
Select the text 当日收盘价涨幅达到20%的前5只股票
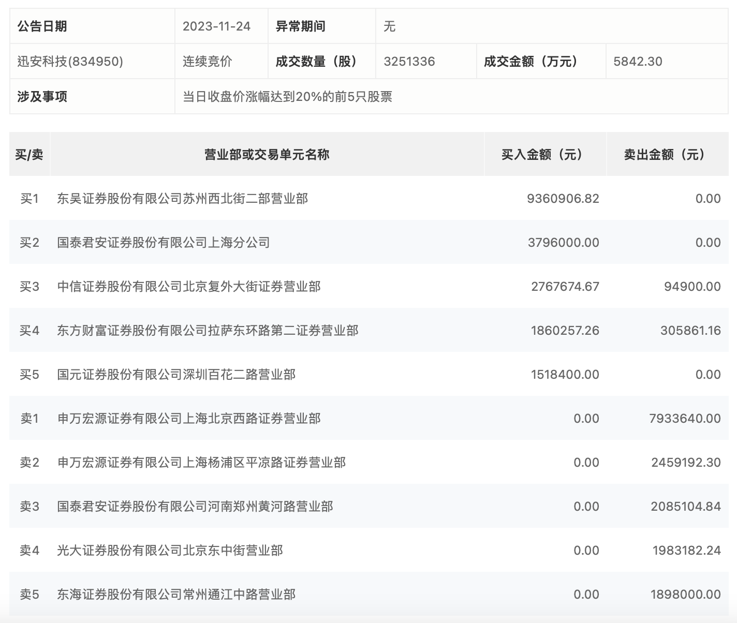point(287,97)
